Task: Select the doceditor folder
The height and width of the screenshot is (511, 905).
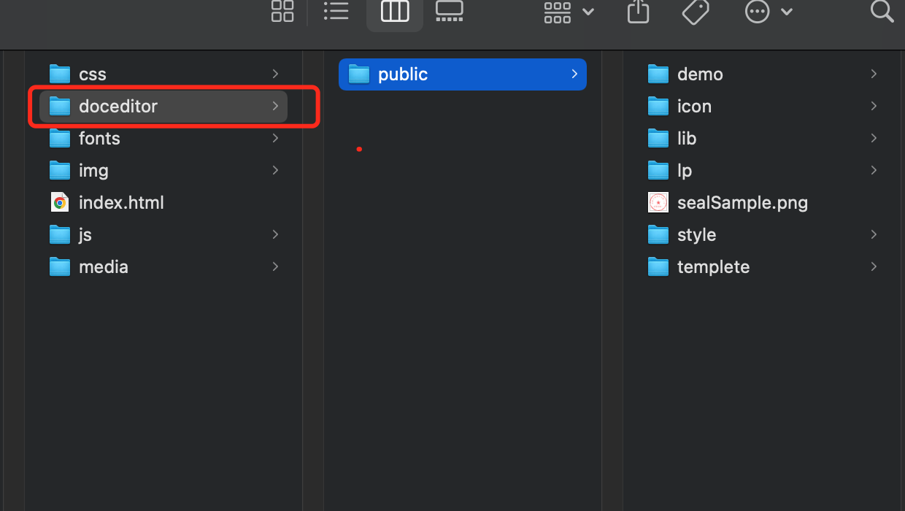Action: tap(118, 107)
